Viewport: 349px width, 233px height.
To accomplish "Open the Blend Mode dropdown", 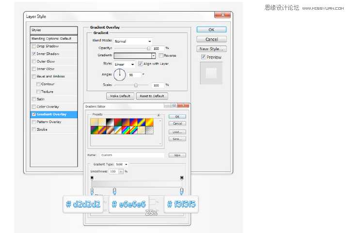I will pos(133,41).
